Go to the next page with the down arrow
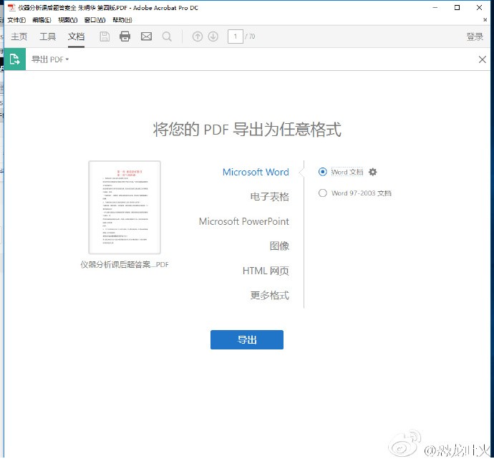The width and height of the screenshot is (494, 474). coord(213,37)
